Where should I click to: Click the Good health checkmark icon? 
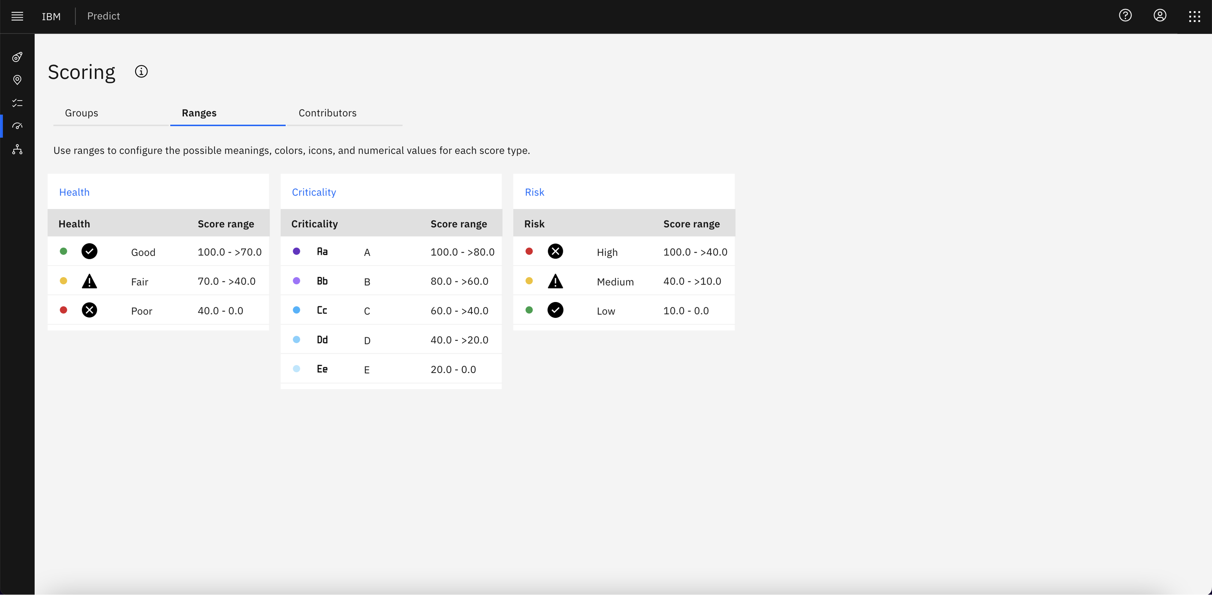(x=90, y=250)
